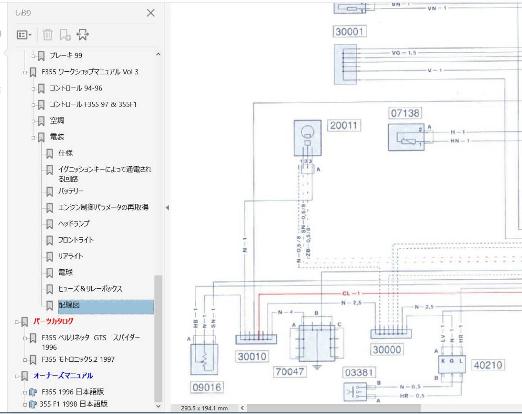Click the page size 293.5 x 194.1 mm
The image size is (522, 414).
point(205,408)
